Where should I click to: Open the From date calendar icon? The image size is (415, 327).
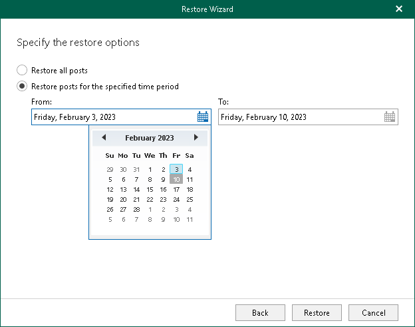pyautogui.click(x=203, y=117)
